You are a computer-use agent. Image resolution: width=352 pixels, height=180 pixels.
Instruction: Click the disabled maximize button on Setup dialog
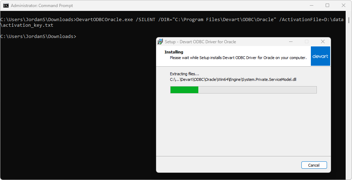tap(307, 41)
